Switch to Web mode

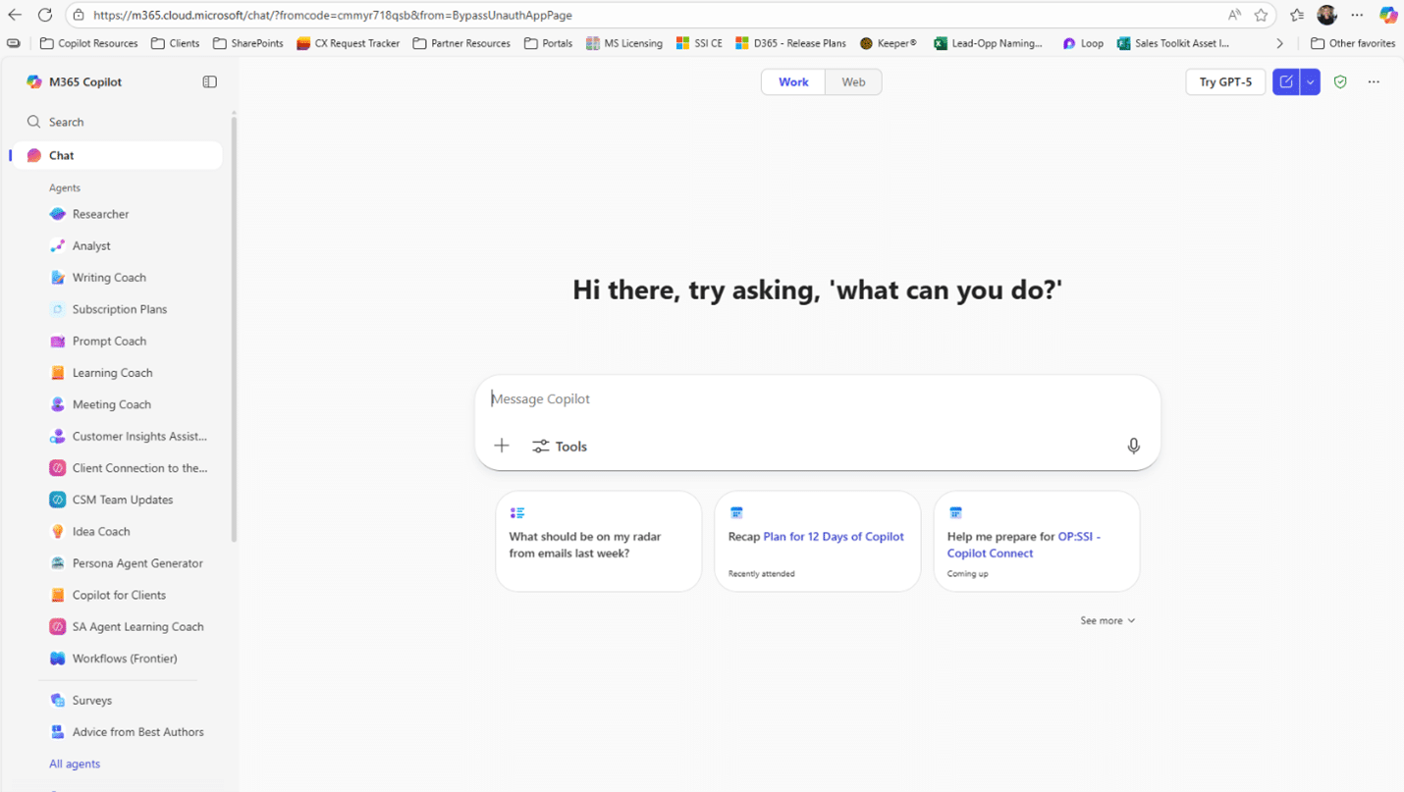(x=853, y=82)
